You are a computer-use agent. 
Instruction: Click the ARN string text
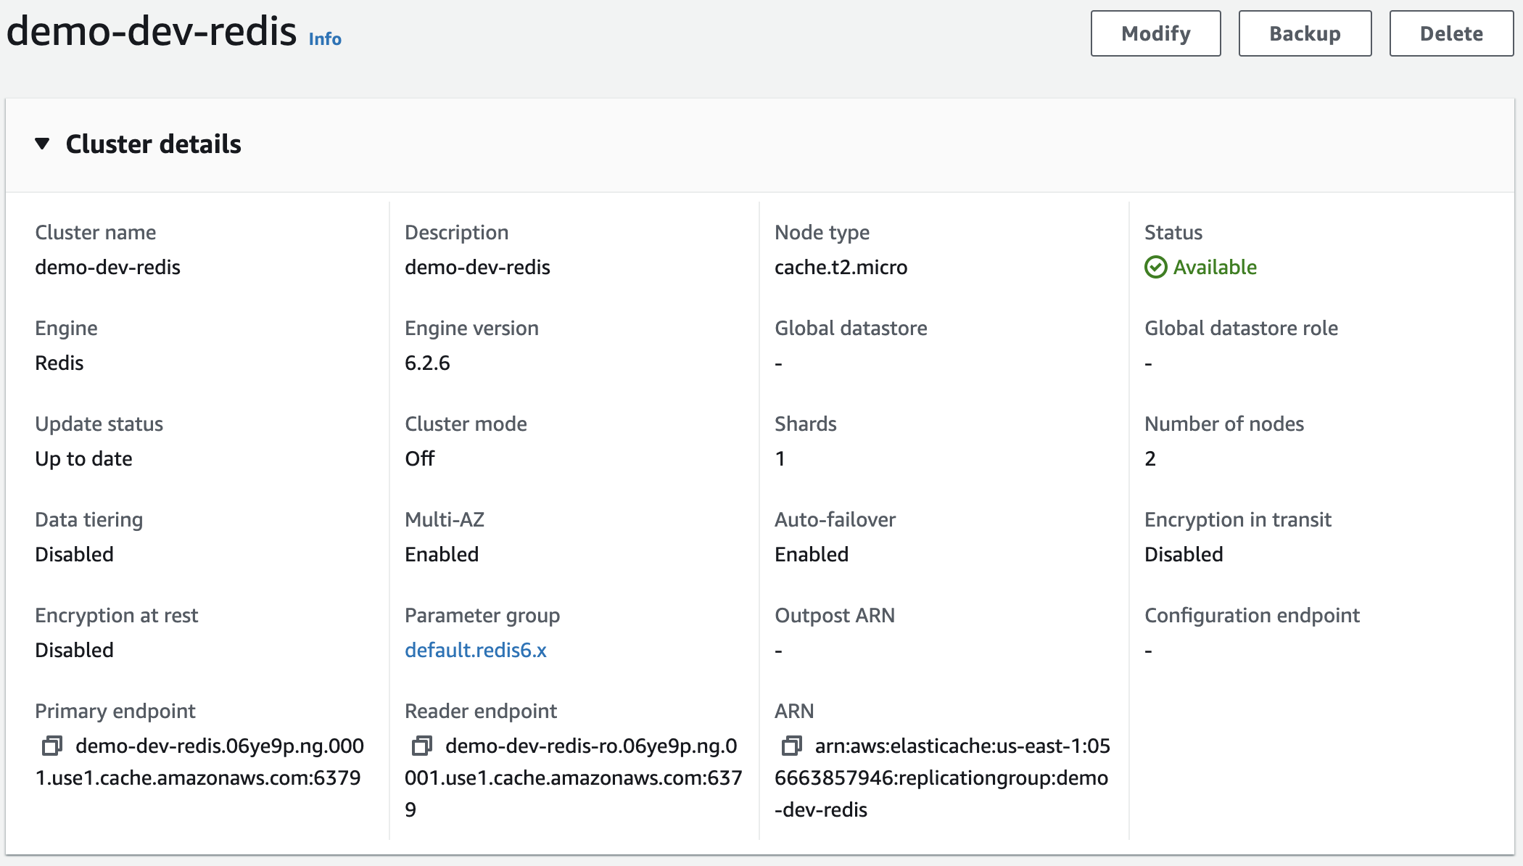click(942, 778)
